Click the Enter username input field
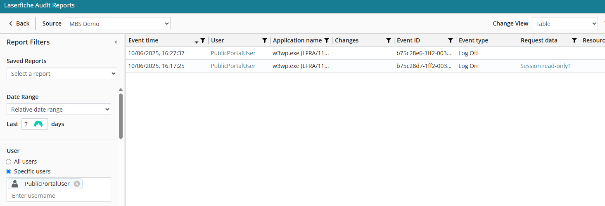Viewport: 605px width, 206px height. click(x=59, y=196)
